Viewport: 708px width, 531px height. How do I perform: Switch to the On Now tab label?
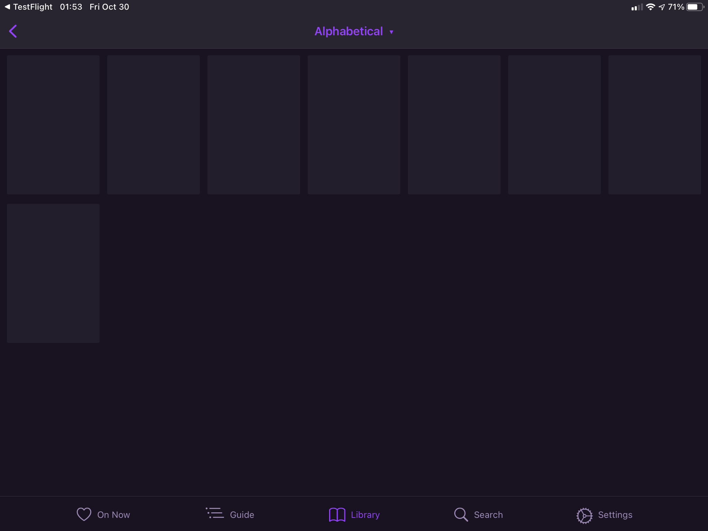[114, 515]
